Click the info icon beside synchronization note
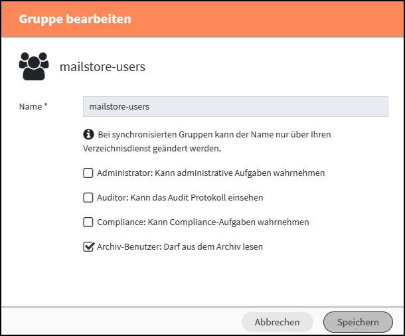Image resolution: width=405 pixels, height=336 pixels. click(88, 134)
